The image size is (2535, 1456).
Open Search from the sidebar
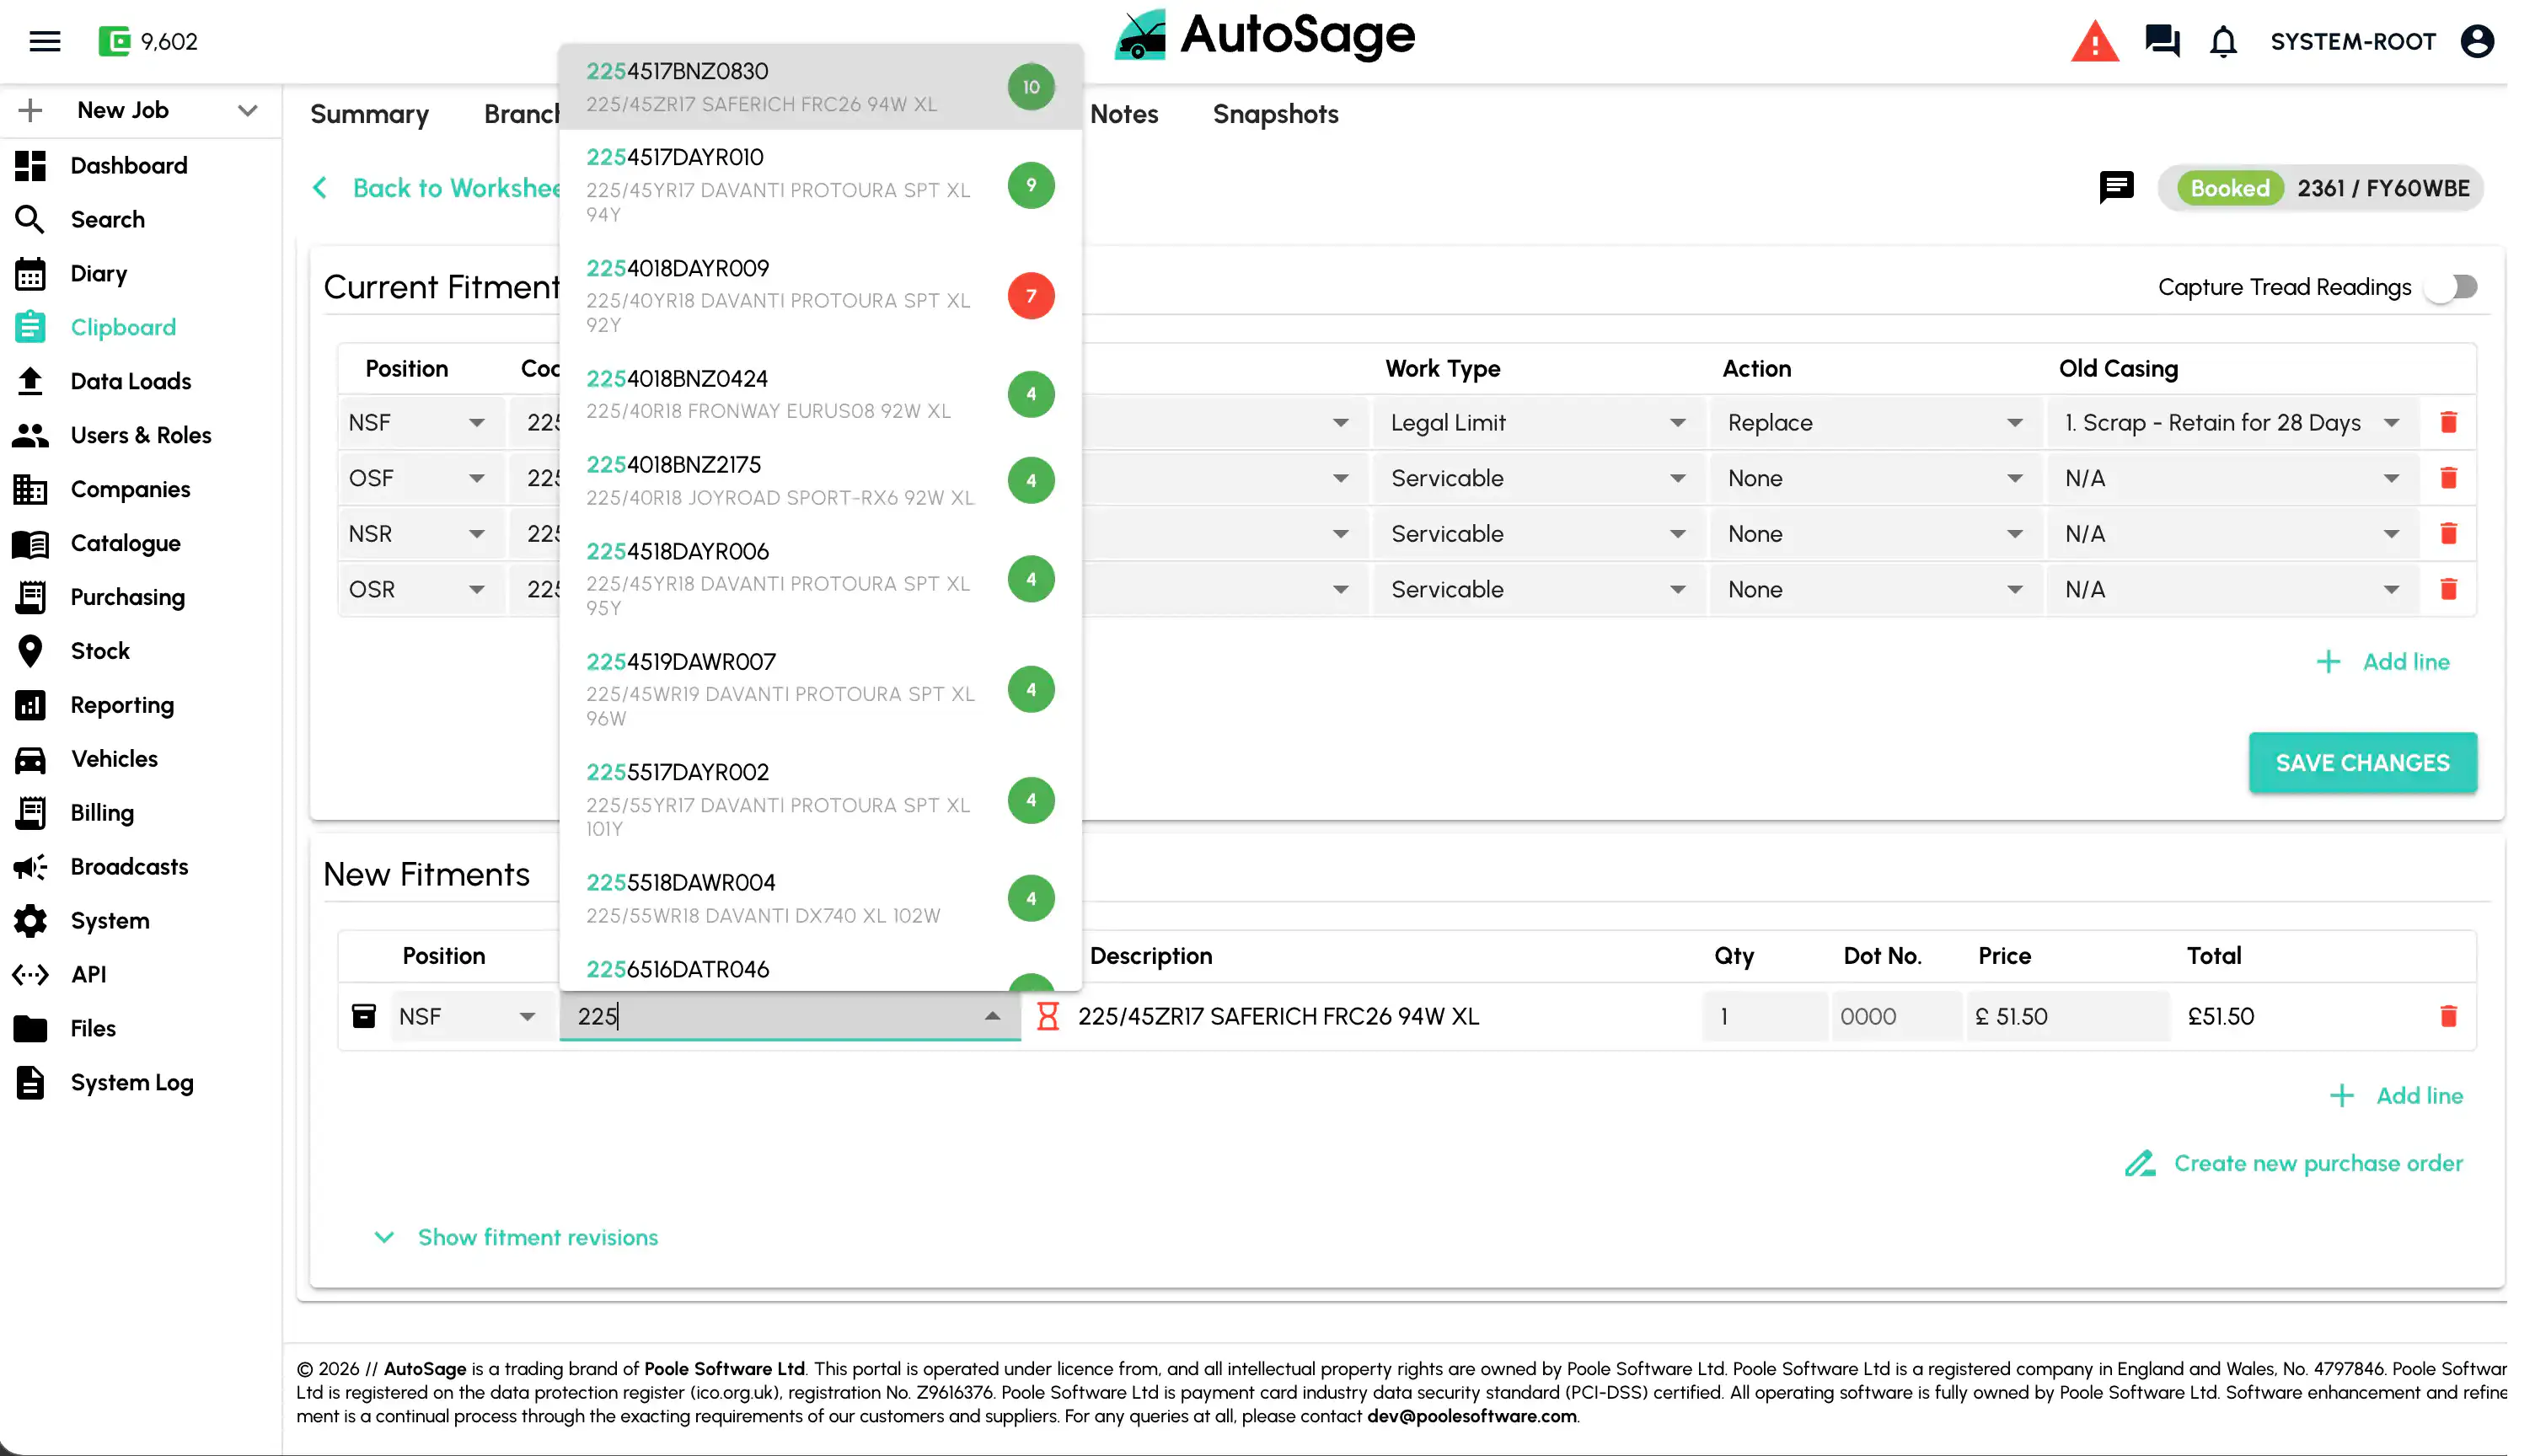108,219
